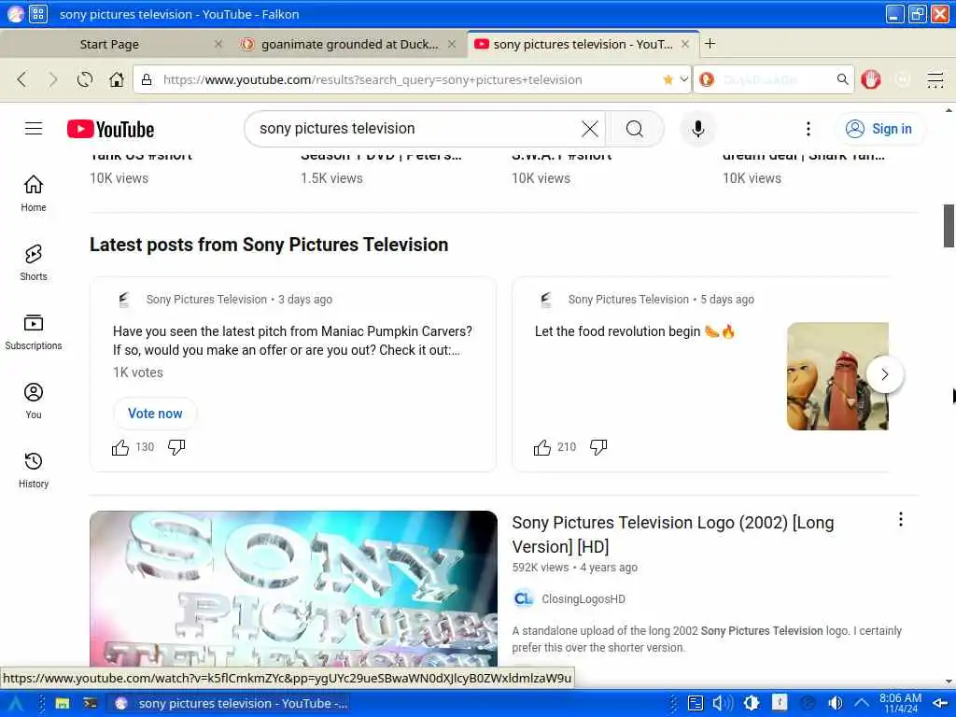Viewport: 956px width, 717px height.
Task: Click the volume speaker icon in system tray
Action: click(836, 704)
